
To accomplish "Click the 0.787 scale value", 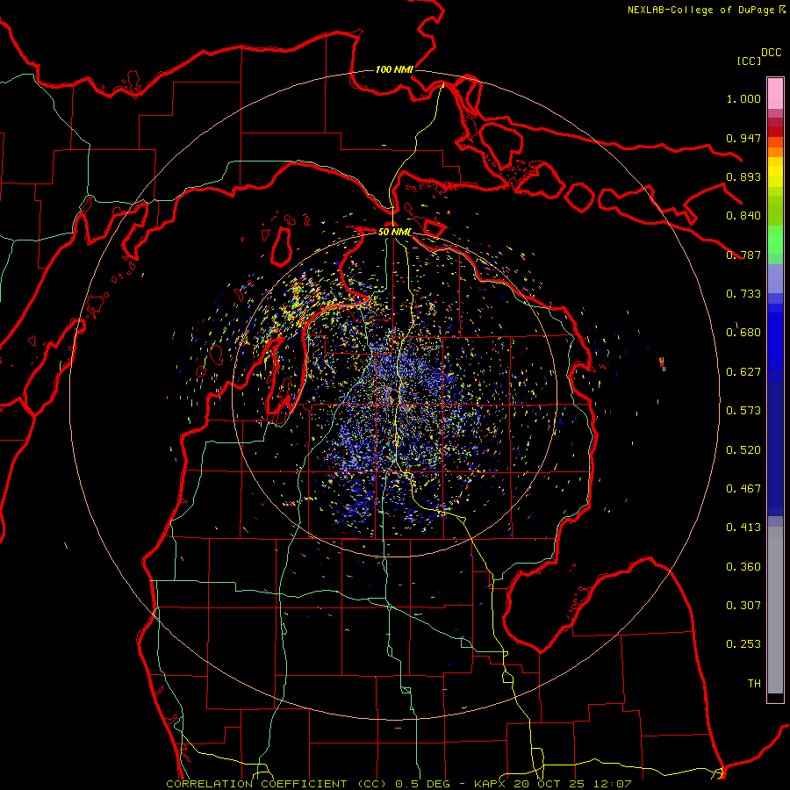I will click(743, 255).
